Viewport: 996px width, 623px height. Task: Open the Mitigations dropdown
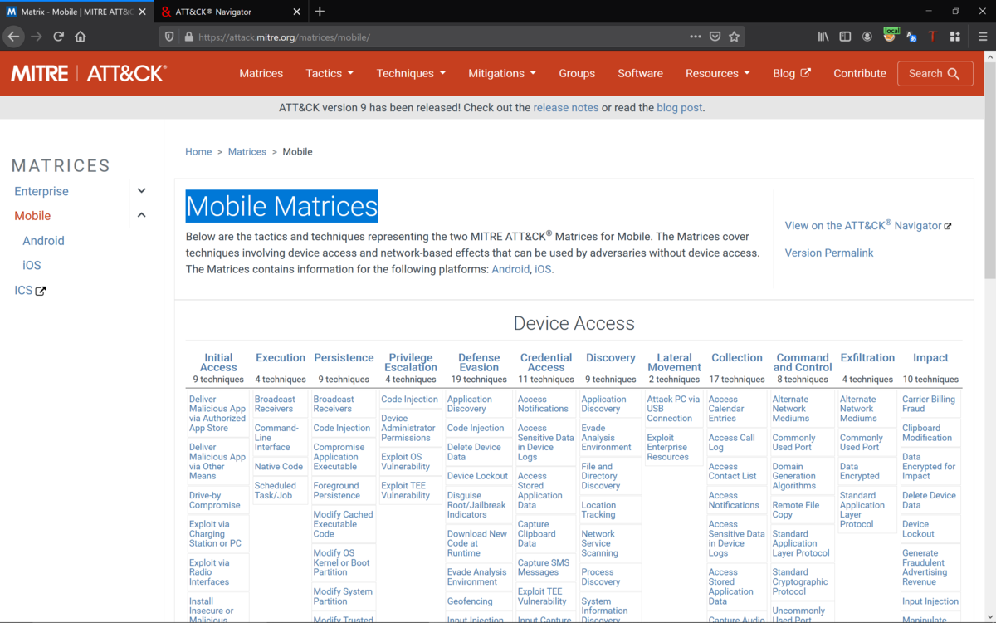[501, 73]
